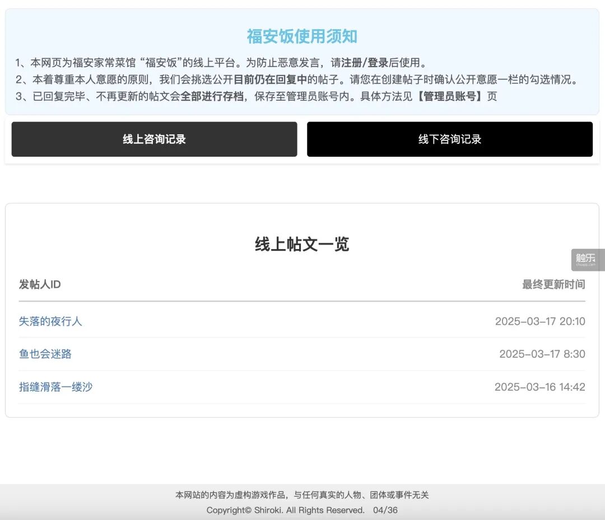Open post by 鱼也会迷路
605x520 pixels.
point(45,354)
